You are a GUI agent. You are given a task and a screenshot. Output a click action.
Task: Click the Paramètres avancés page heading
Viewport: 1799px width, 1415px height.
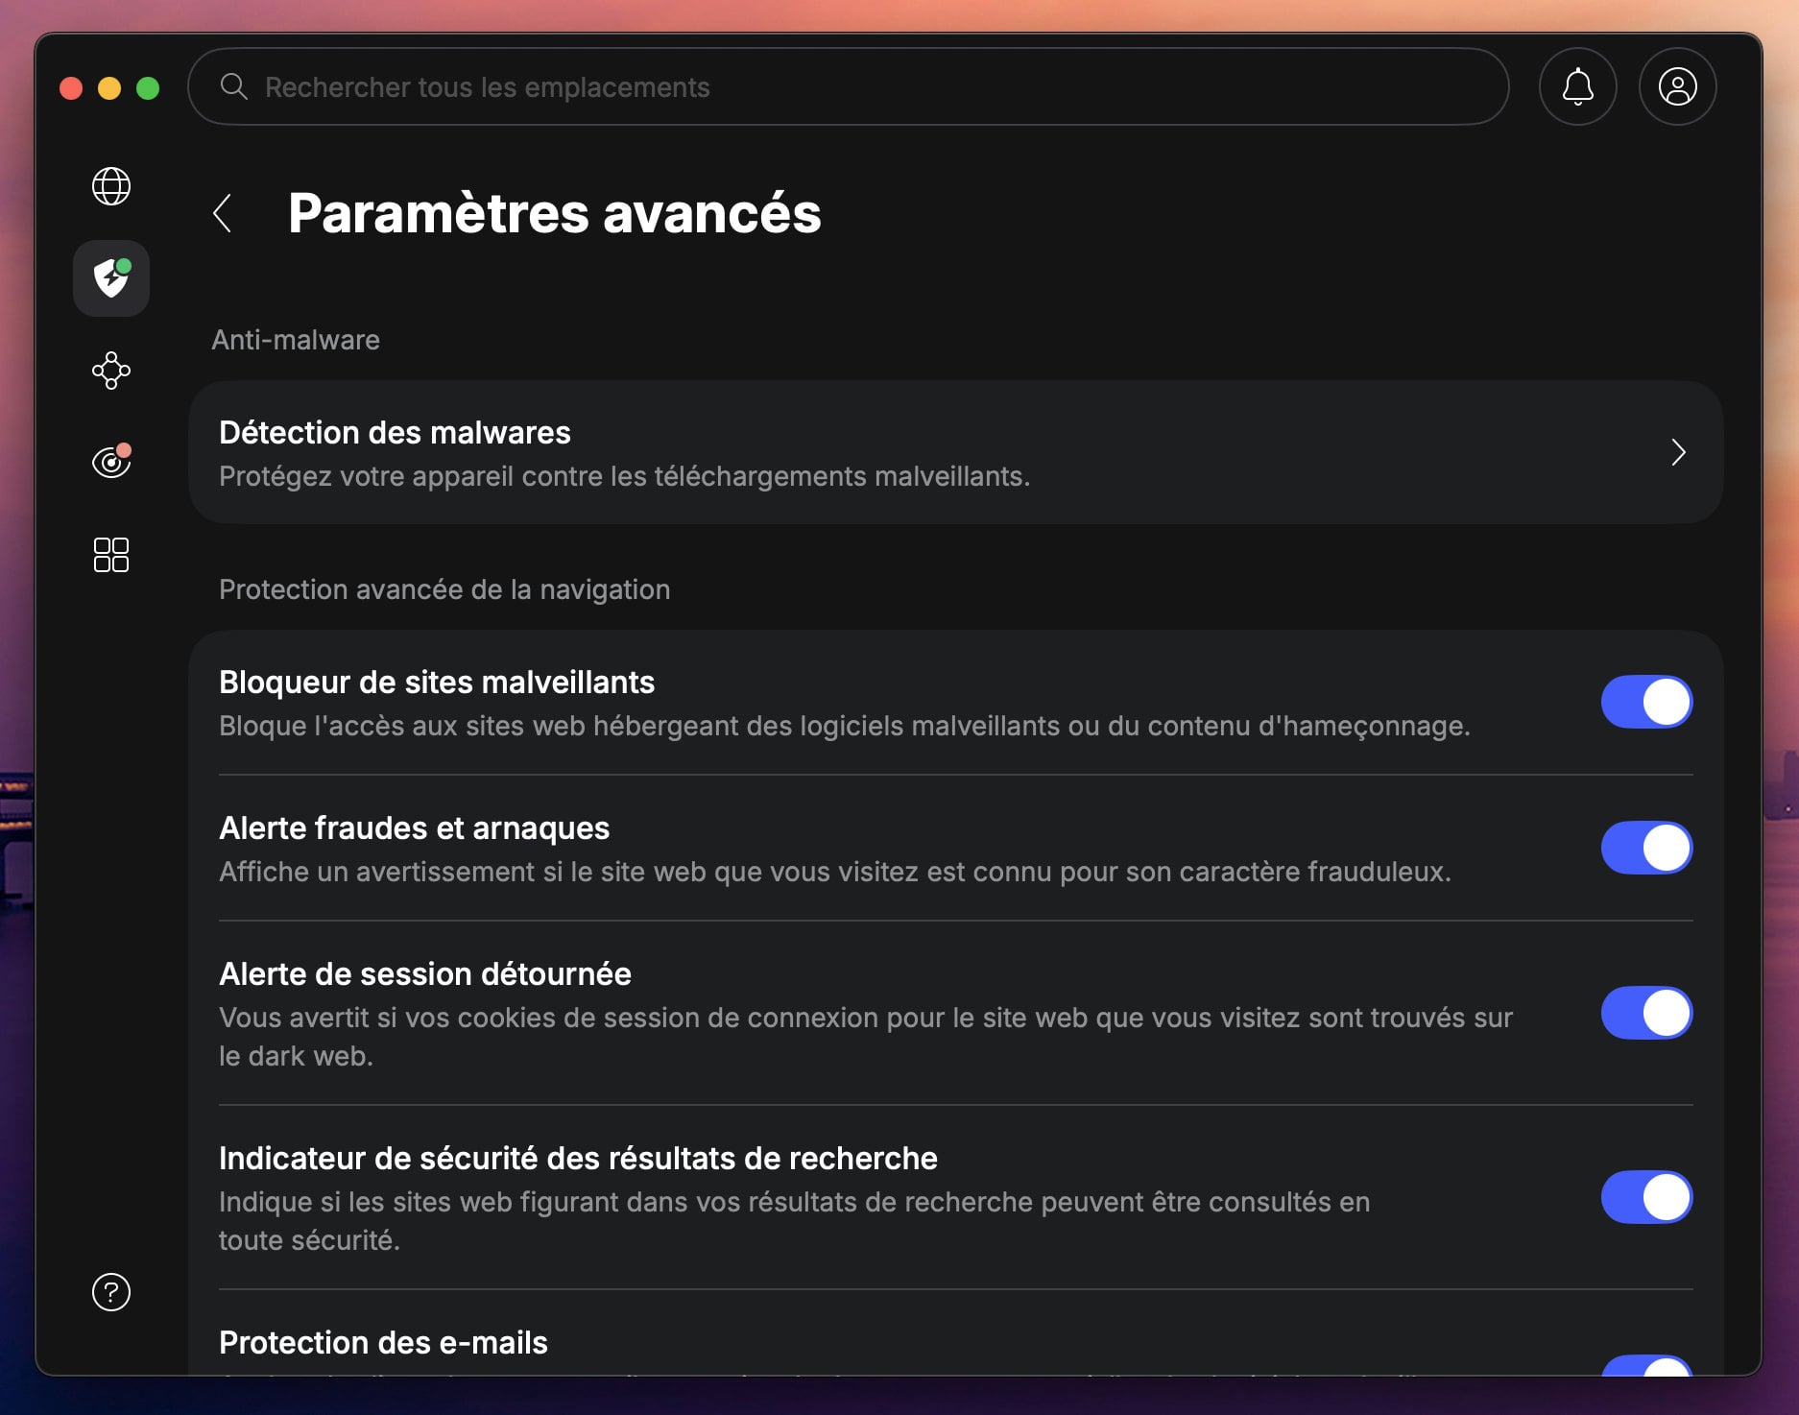point(555,213)
